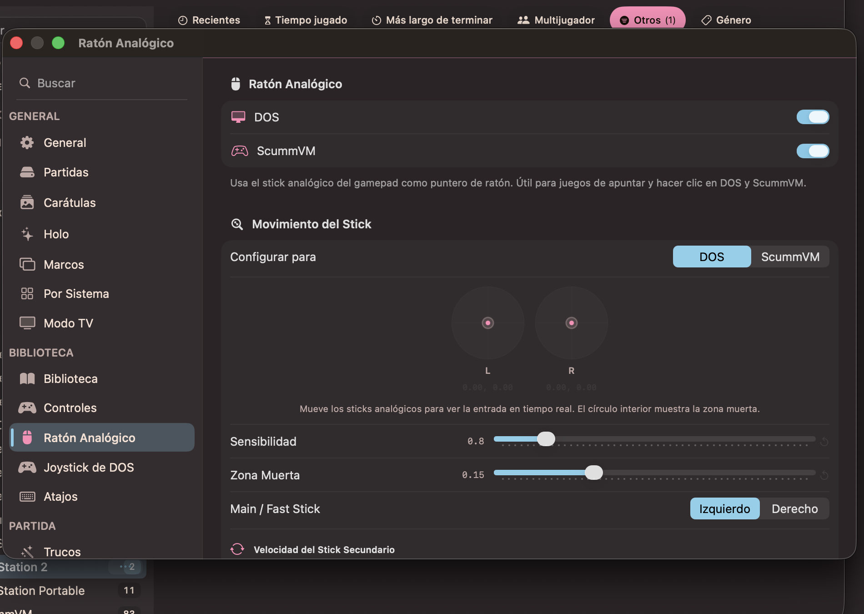864x614 pixels.
Task: Open Atajos keyboard icon
Action: click(27, 497)
